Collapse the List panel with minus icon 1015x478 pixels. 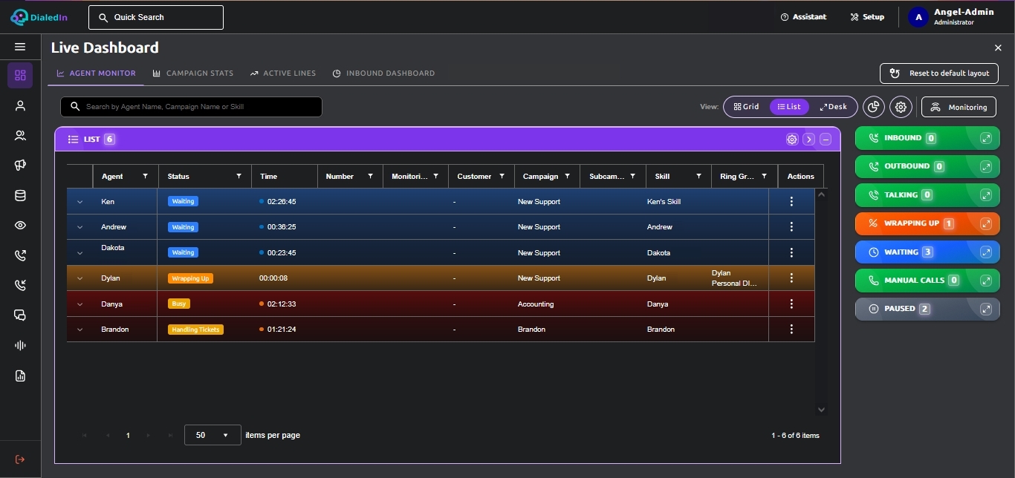826,140
